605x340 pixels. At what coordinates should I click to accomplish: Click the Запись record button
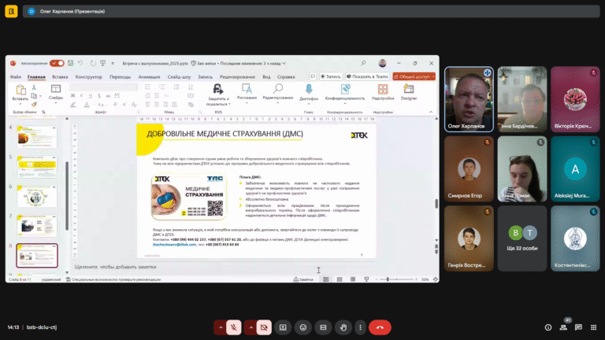(x=331, y=76)
